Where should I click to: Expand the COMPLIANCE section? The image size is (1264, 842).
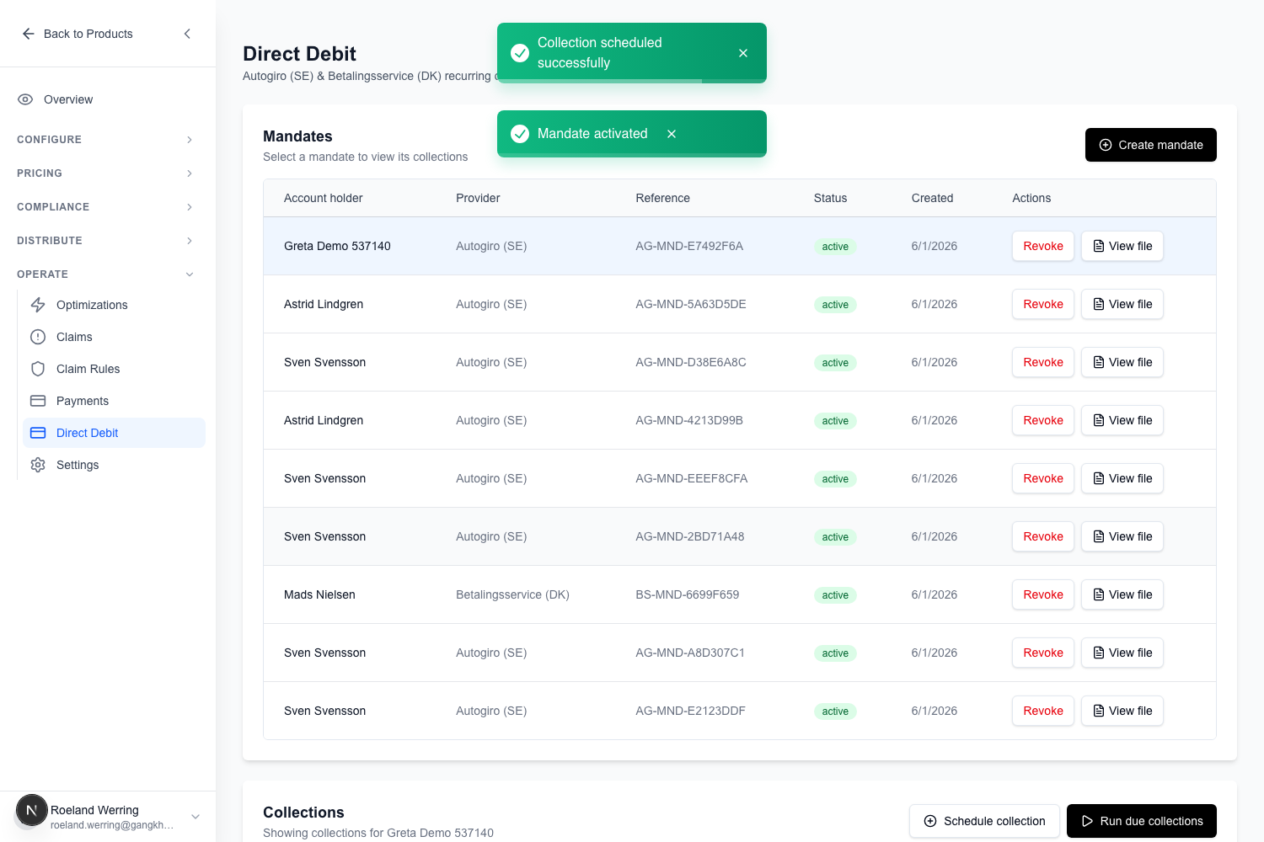point(108,207)
